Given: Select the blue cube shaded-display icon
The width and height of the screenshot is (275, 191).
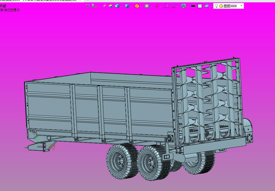Looking at the screenshot, I should coord(117,6).
